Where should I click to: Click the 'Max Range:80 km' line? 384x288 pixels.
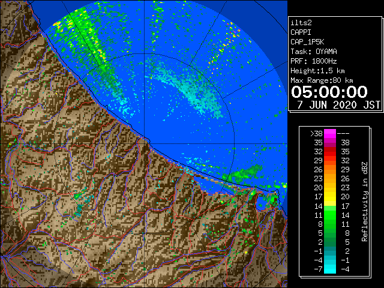pos(322,80)
